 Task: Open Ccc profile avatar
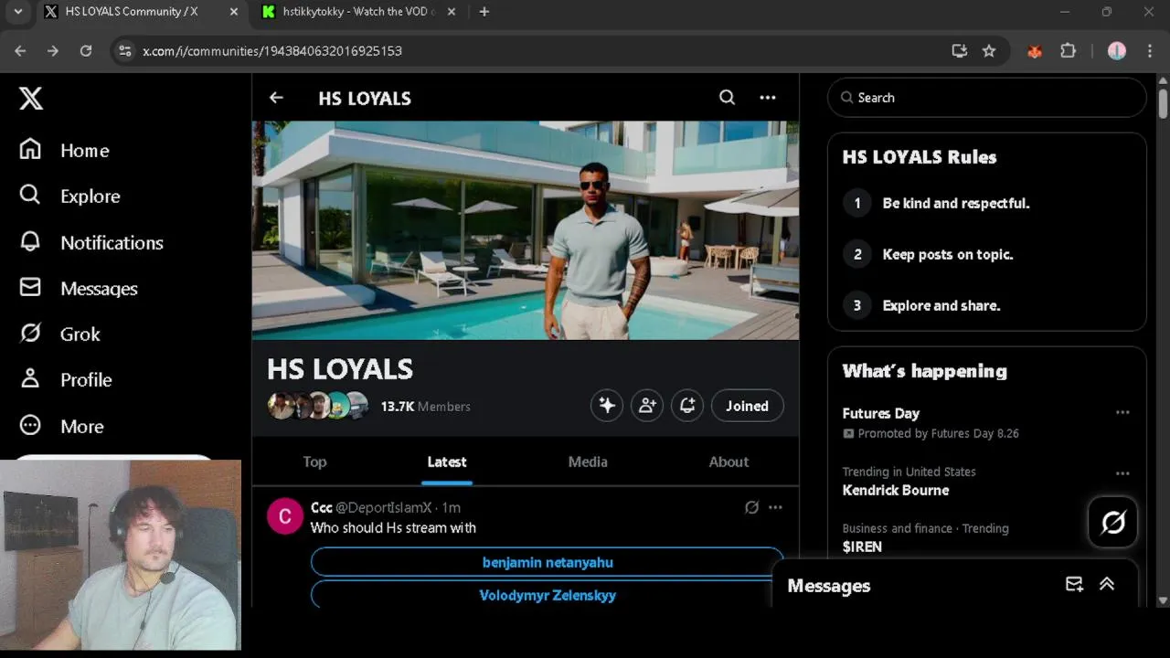point(284,516)
